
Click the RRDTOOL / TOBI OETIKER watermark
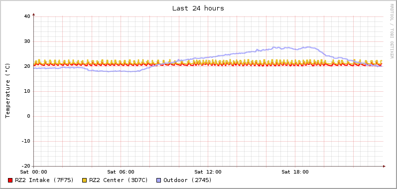392,31
